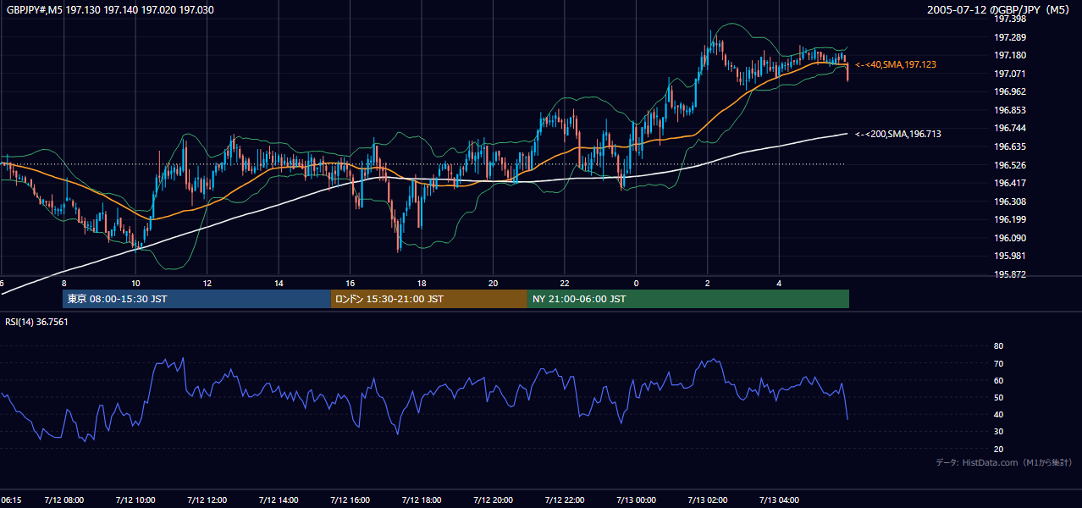Click price axis label 196.744
1082x508 pixels.
[1010, 128]
